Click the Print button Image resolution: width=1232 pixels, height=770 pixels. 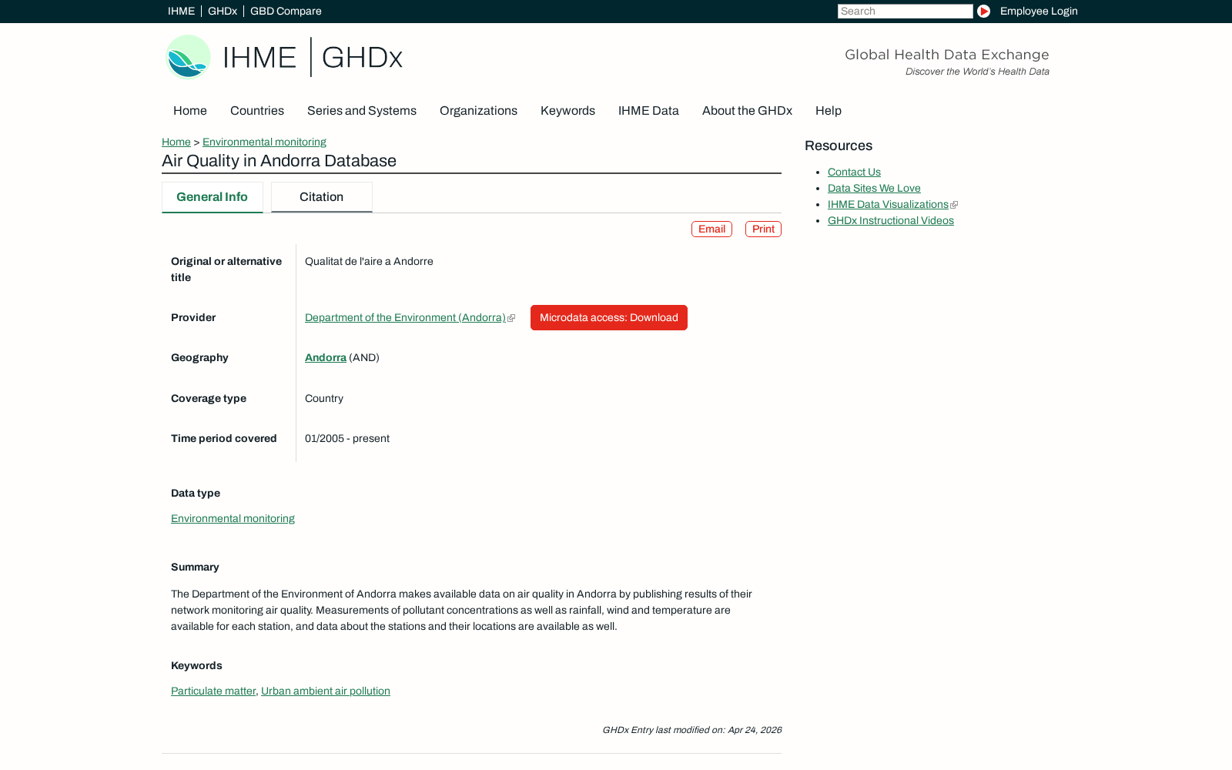(763, 229)
